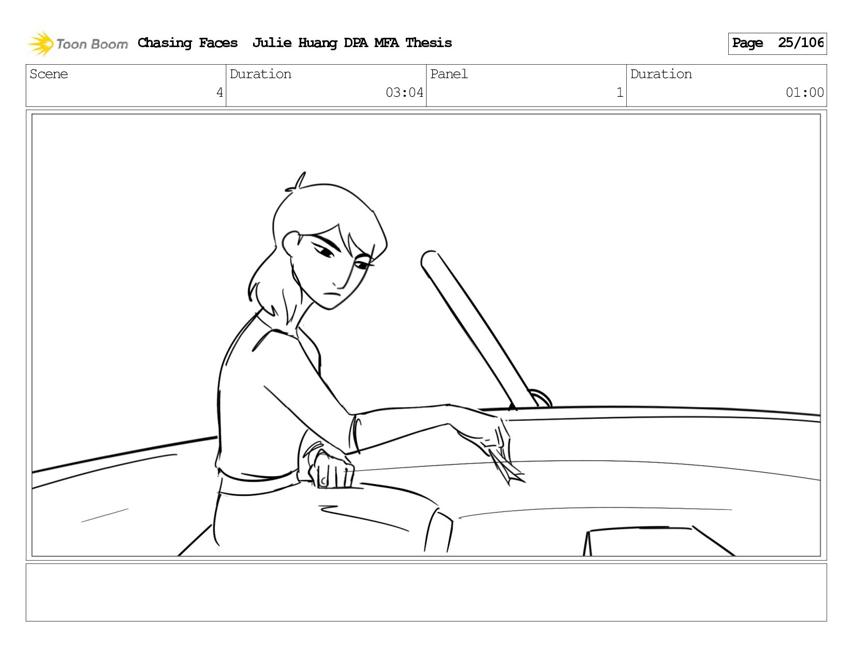
Task: Click the scene duration '03:04'
Action: tap(404, 93)
